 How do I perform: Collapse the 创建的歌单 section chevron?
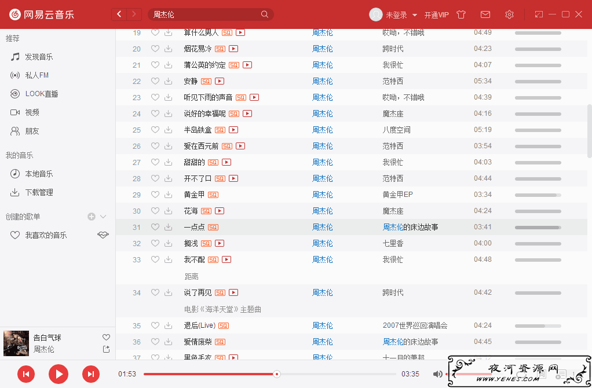tap(103, 217)
